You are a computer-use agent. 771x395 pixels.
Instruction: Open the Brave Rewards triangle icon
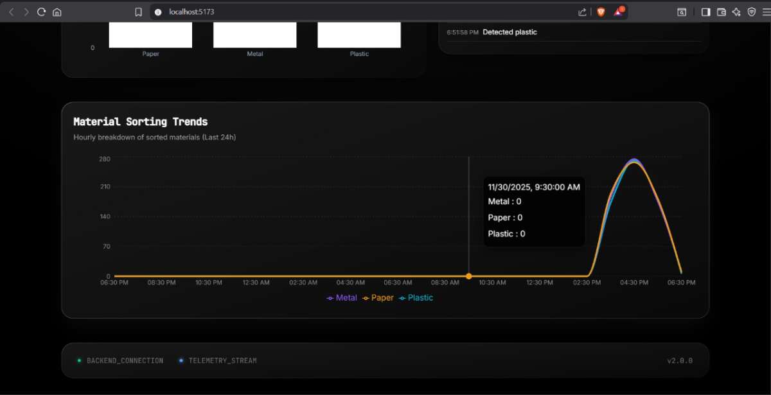pyautogui.click(x=619, y=12)
